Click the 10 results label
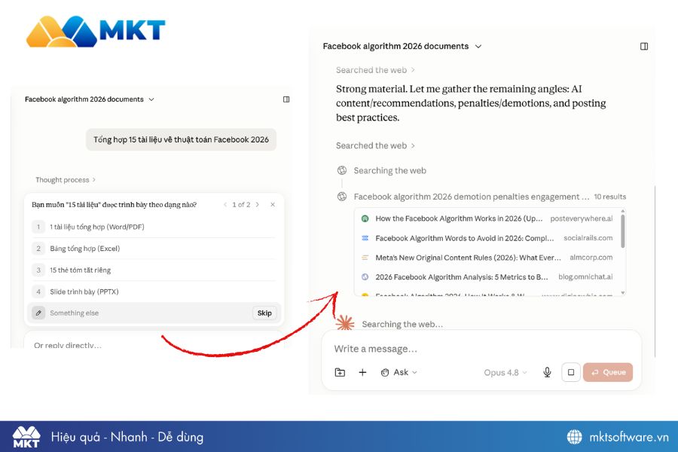678x452 pixels. tap(609, 197)
